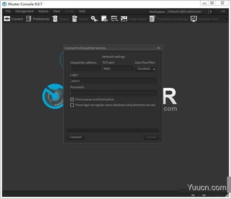Click the Muster Console title bar logo
The image size is (231, 199).
[x=4, y=4]
